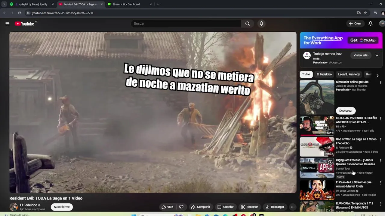Click the Guardar save button
The image size is (385, 216).
(226, 207)
